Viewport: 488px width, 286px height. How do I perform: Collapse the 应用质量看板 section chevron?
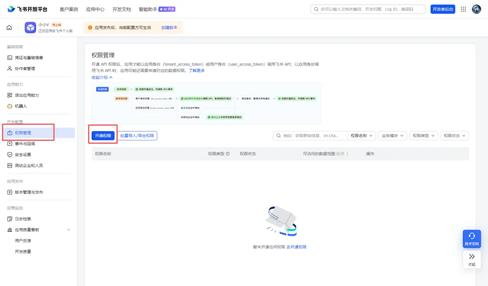(69, 230)
